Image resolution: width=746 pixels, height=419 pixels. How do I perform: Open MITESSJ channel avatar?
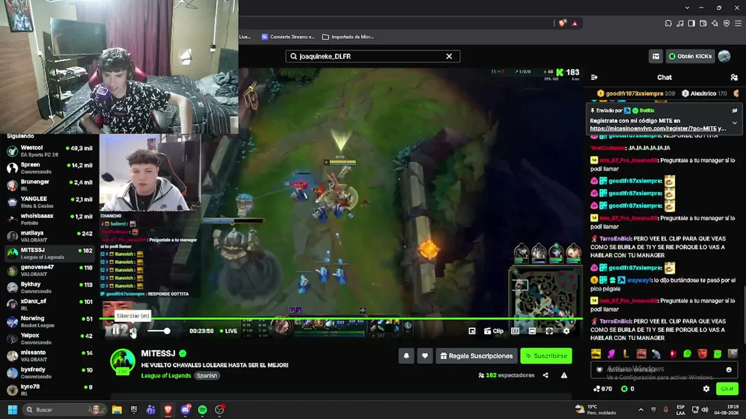(x=123, y=361)
